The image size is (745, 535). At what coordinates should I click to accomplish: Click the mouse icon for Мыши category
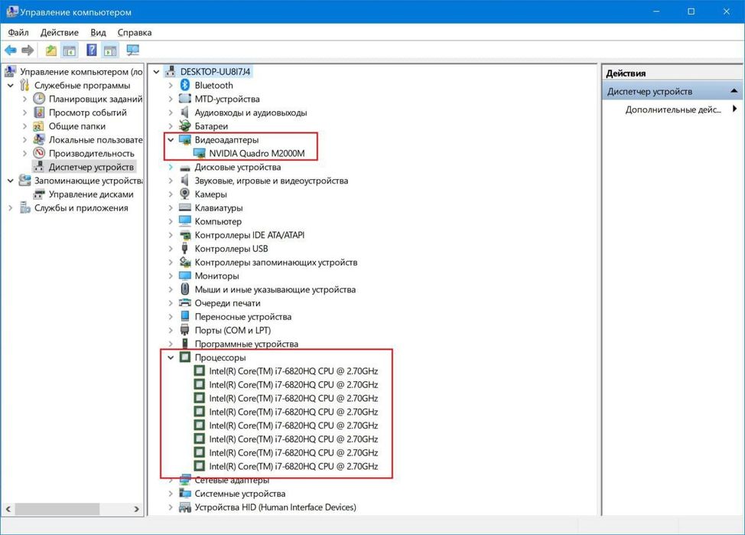point(185,289)
